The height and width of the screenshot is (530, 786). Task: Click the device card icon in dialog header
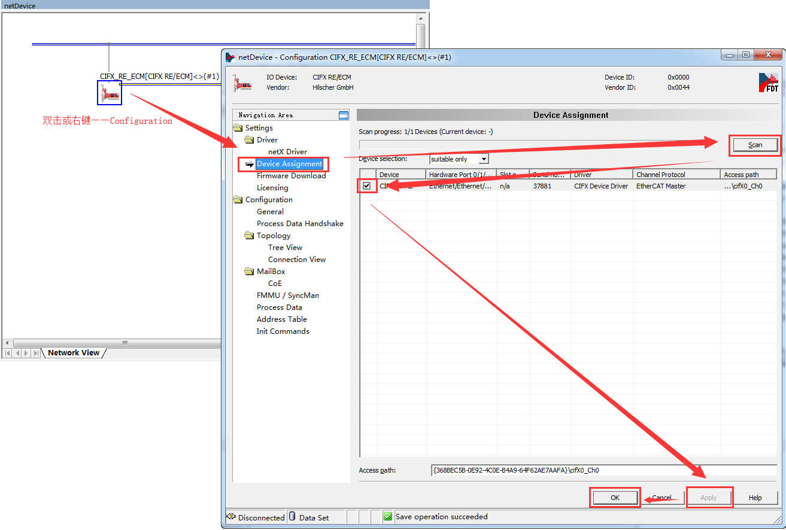point(242,83)
